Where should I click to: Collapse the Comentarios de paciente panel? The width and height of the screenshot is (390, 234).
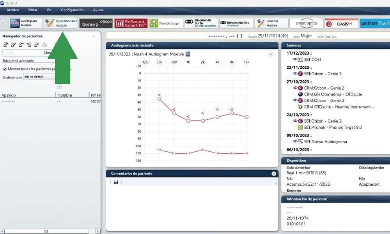click(x=274, y=174)
